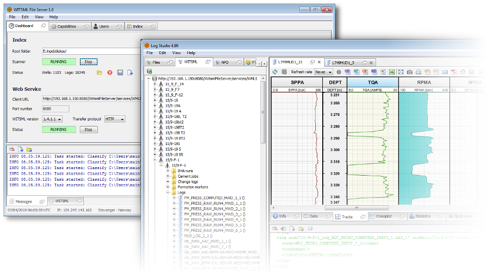Screen dimensions: 502x276
Task: Click the green track layout icon
Action: pos(356,72)
